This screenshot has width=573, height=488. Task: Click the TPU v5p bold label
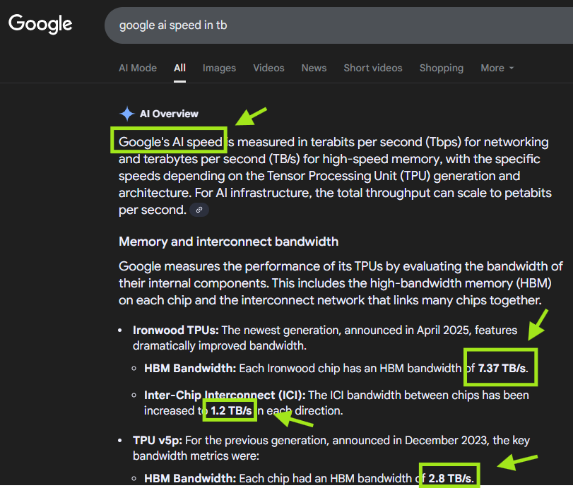click(158, 441)
